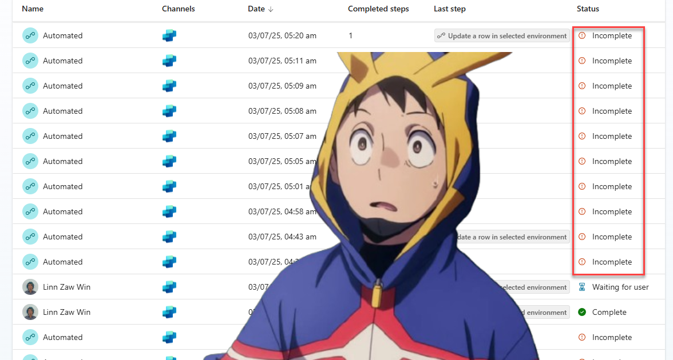The height and width of the screenshot is (360, 673).
Task: Click the 'Incomplete' status text in the 05:11 am row
Action: [612, 61]
